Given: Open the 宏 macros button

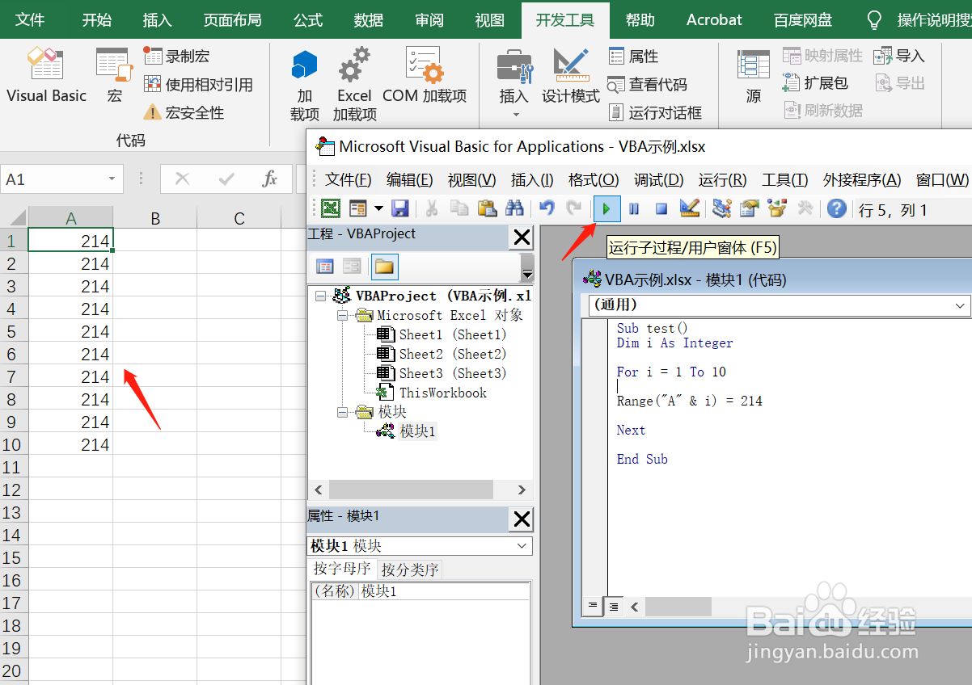Looking at the screenshot, I should 114,75.
